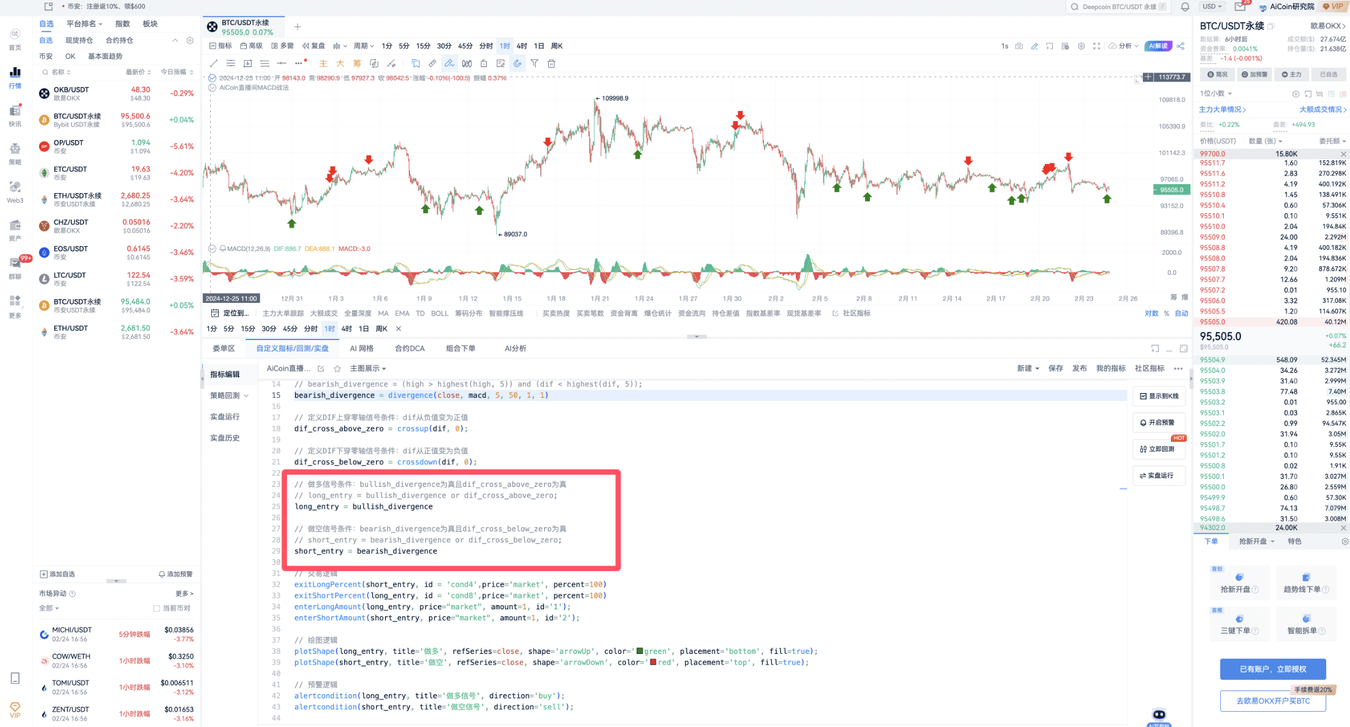
Task: Open 主力大单情况 link
Action: [1222, 110]
